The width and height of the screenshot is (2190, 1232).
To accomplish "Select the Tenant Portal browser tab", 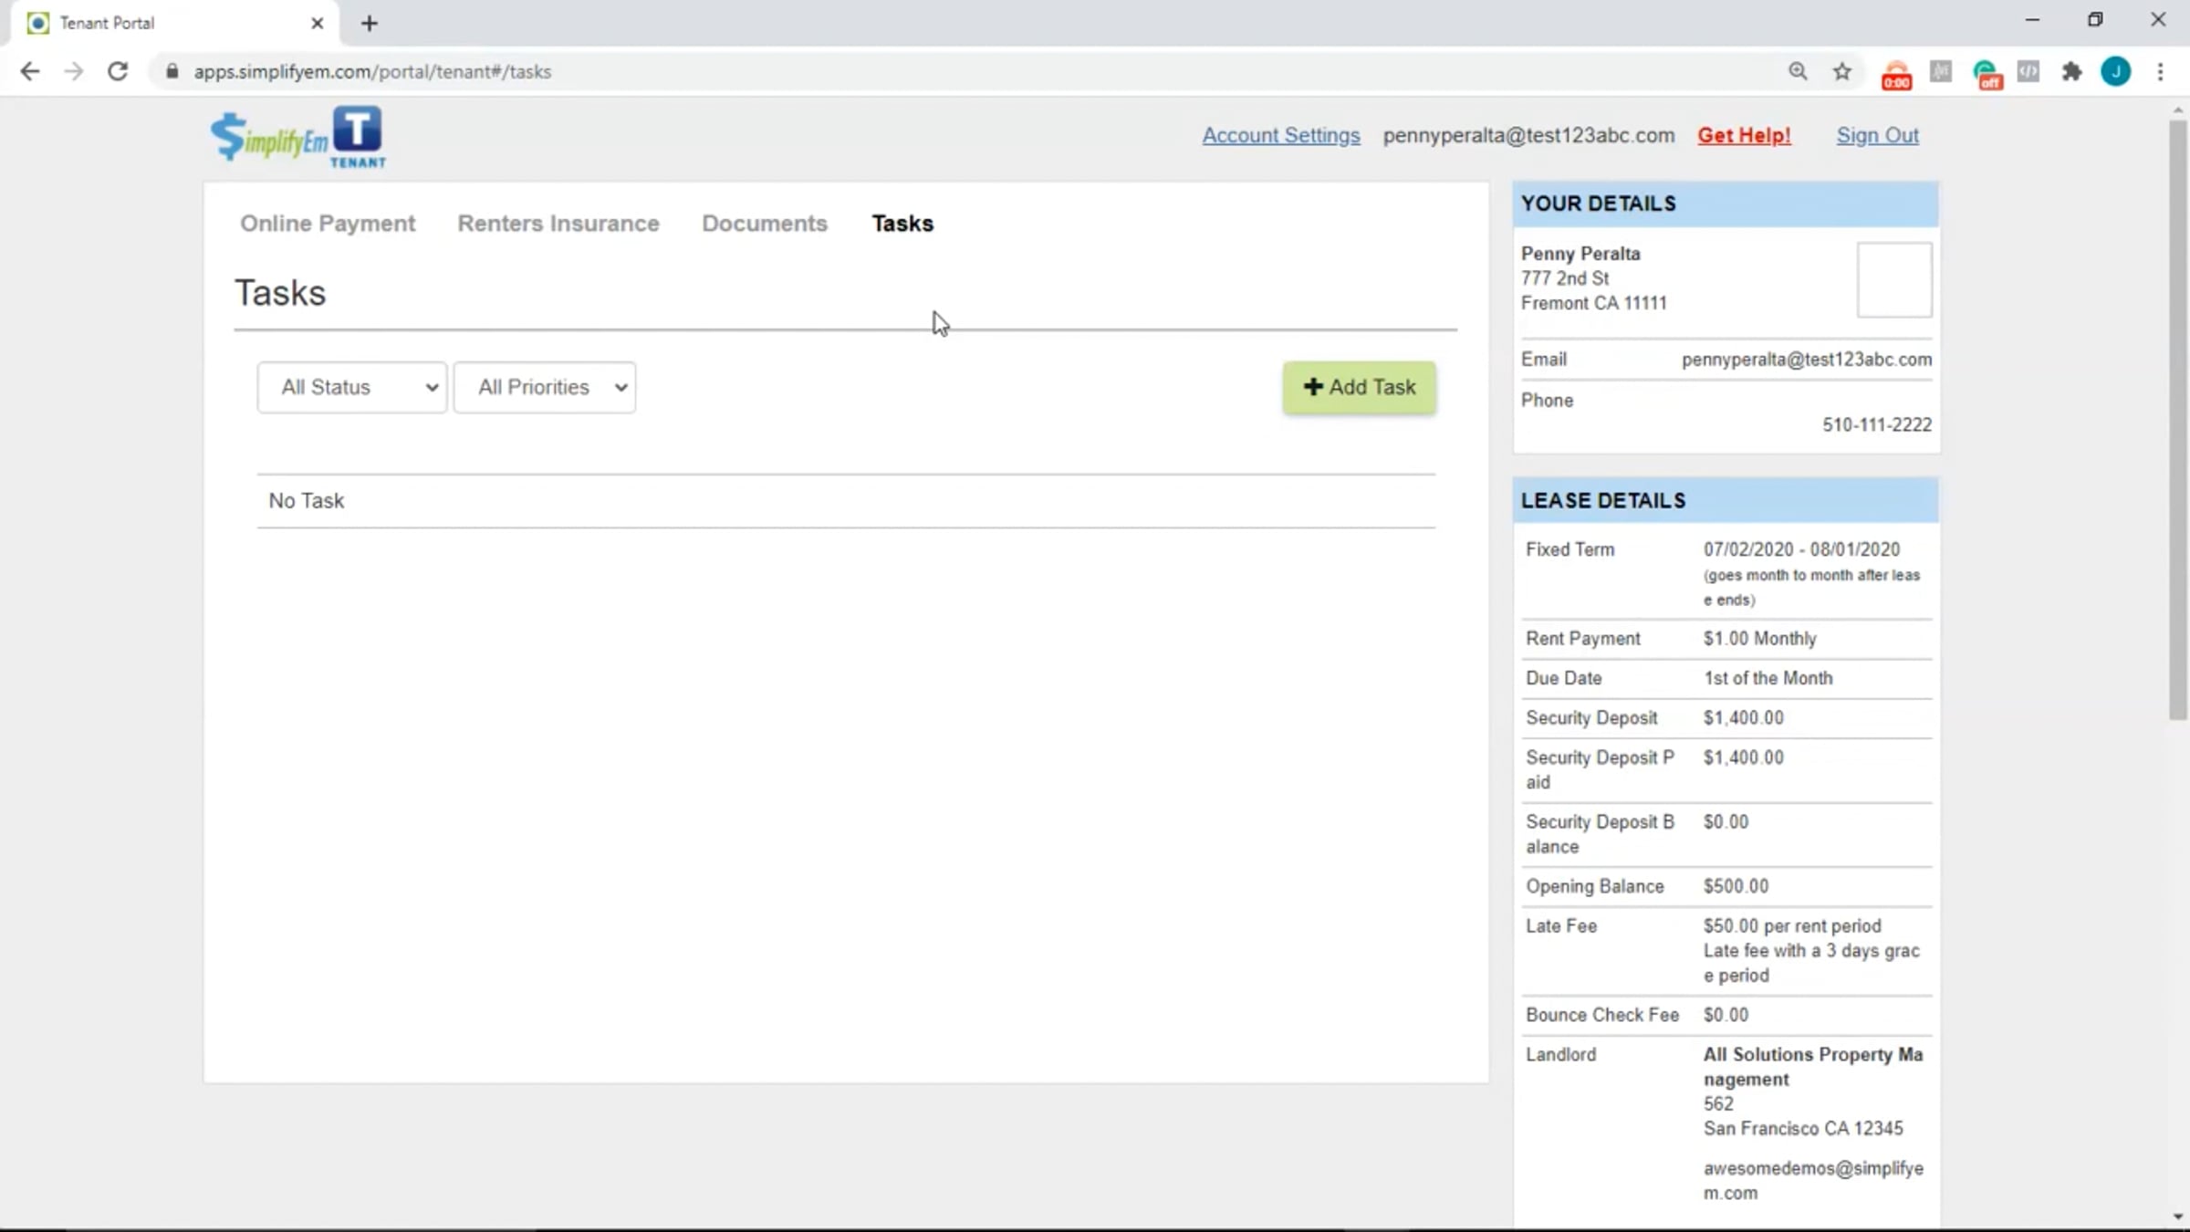I will (173, 24).
